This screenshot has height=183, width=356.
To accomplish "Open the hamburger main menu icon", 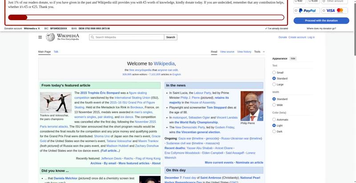I will pos(40,37).
